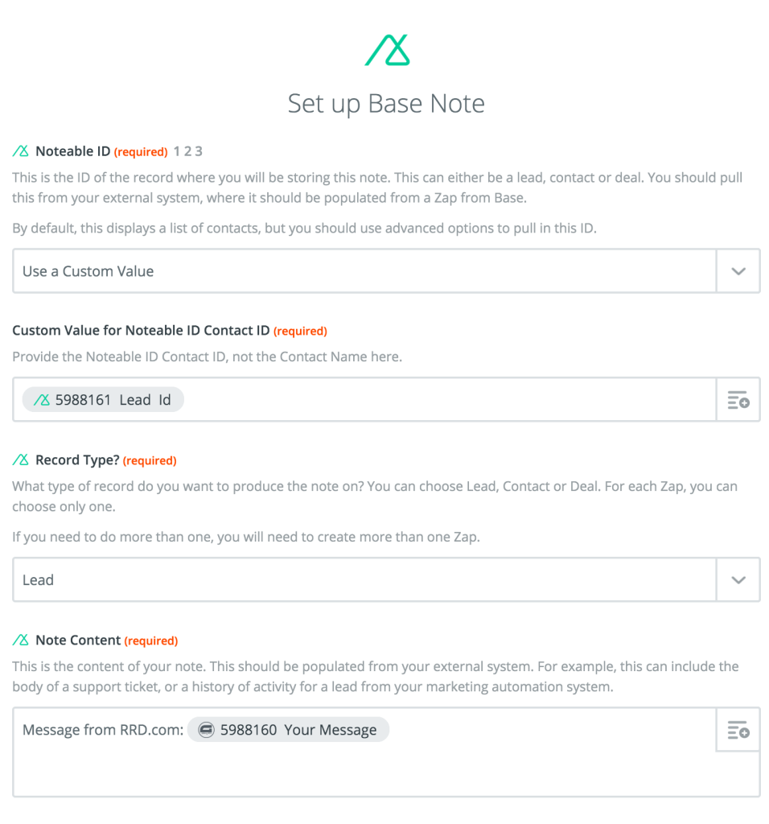Click the 'Message from RRD.com:' text
Image resolution: width=769 pixels, height=824 pixels.
click(x=103, y=730)
